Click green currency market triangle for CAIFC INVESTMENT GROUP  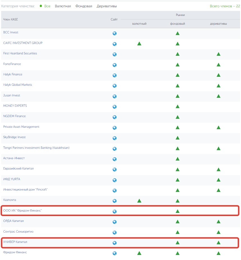(x=139, y=44)
